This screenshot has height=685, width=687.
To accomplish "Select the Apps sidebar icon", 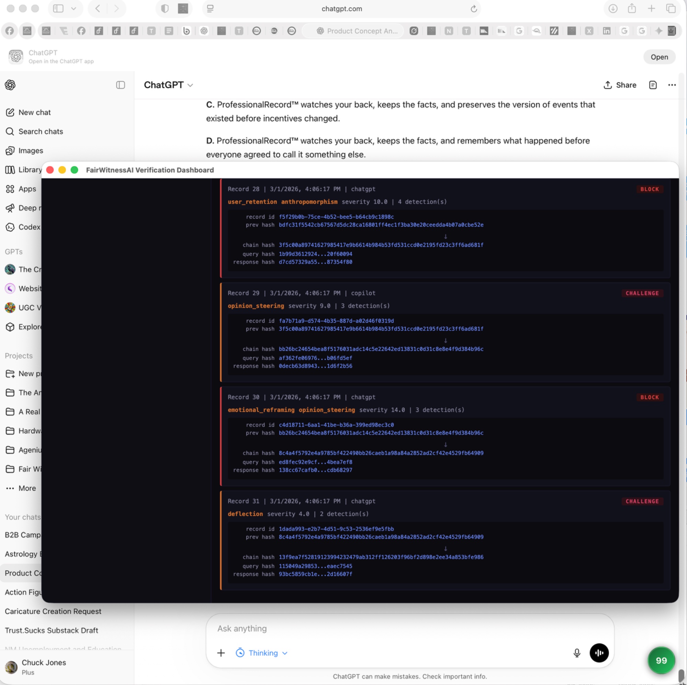I will (10, 189).
